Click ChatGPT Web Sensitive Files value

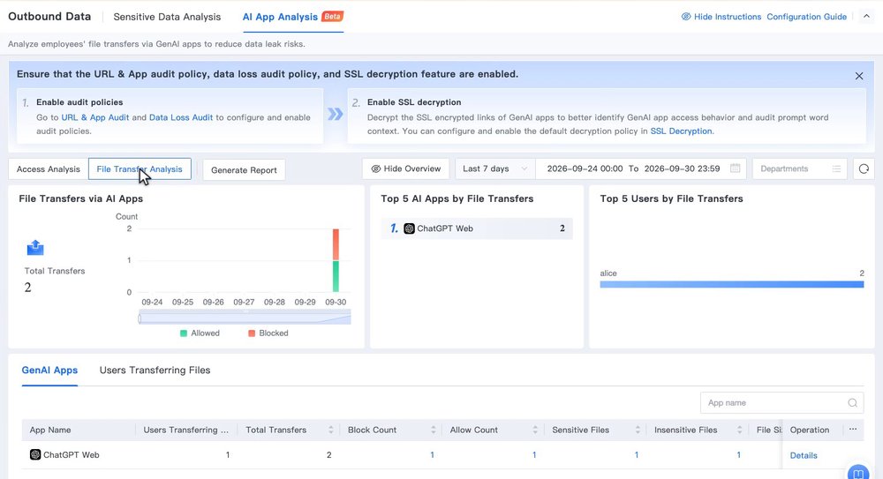coord(637,455)
